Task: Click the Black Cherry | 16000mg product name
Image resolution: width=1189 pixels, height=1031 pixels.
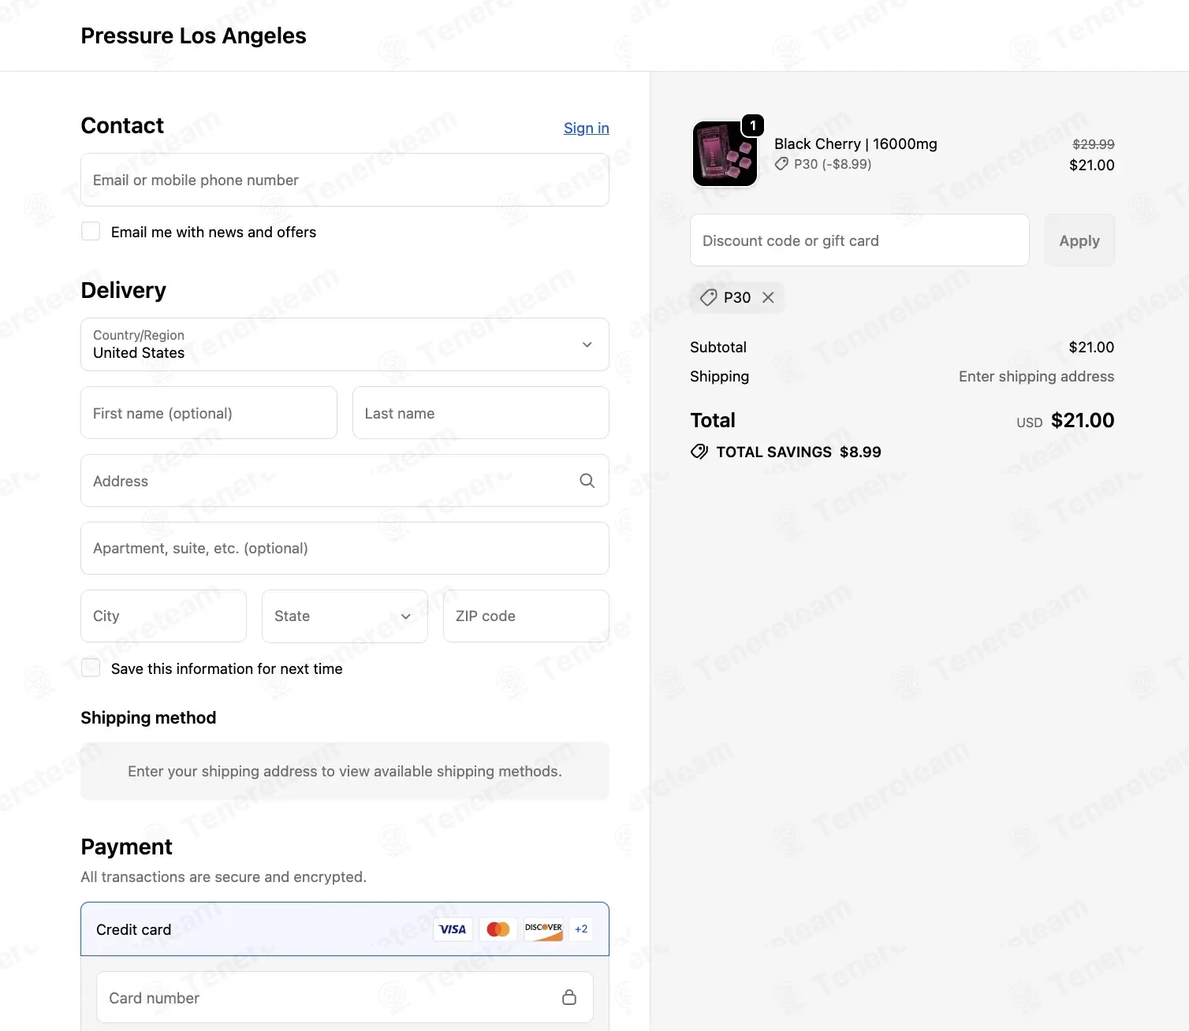Action: tap(855, 143)
